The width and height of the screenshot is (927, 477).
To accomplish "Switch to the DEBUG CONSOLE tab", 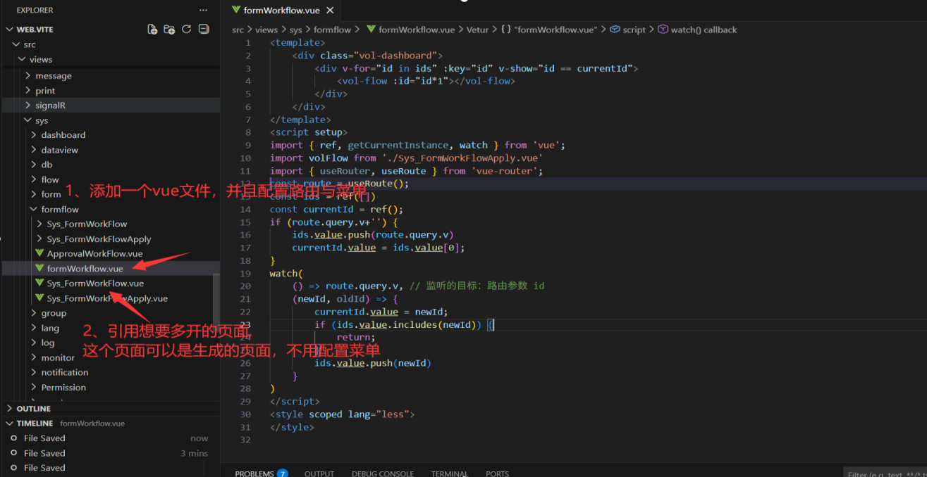I will [x=382, y=473].
